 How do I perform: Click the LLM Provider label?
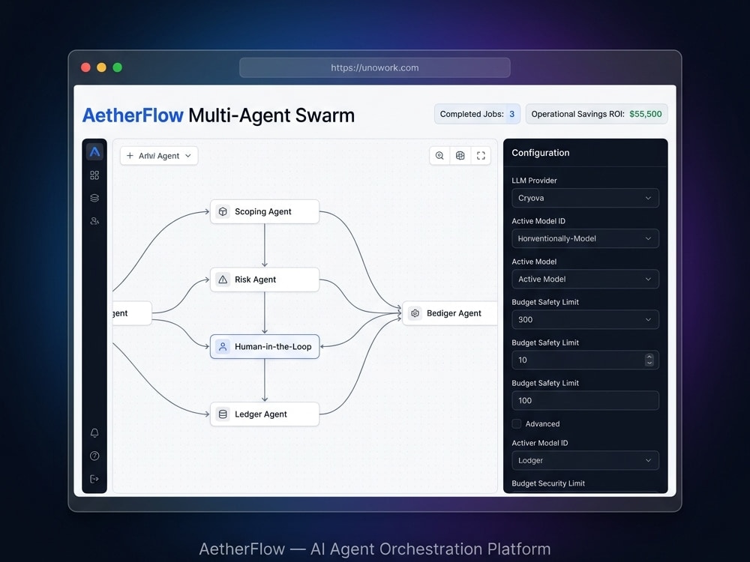pyautogui.click(x=534, y=181)
